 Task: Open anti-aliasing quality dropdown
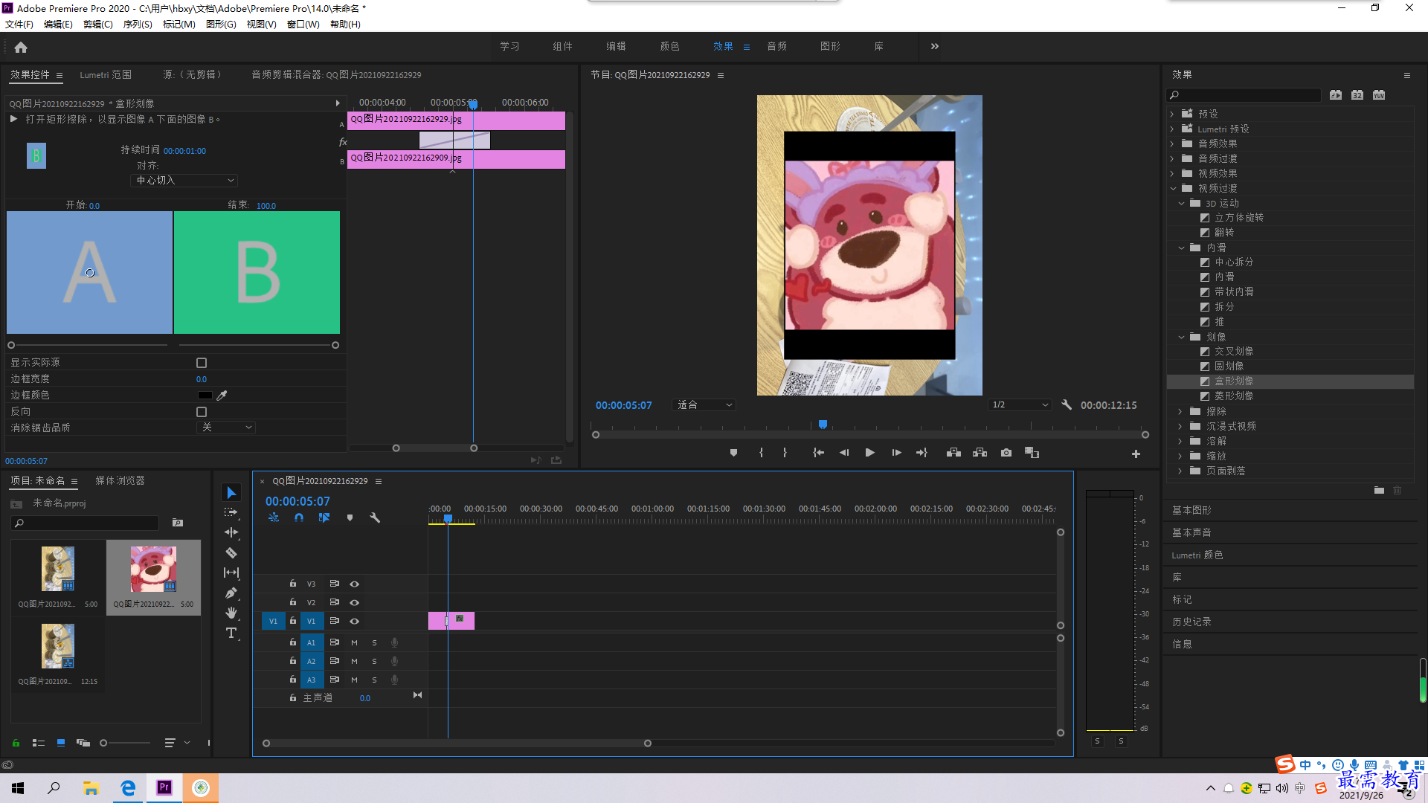point(227,428)
